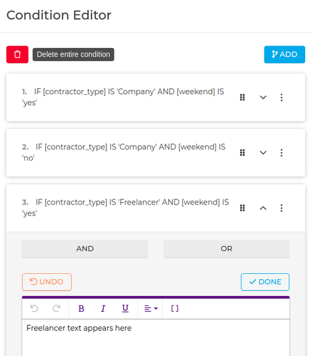Viewport: 311px width, 356px height.
Task: Open three-dot menu for condition 2
Action: (281, 153)
